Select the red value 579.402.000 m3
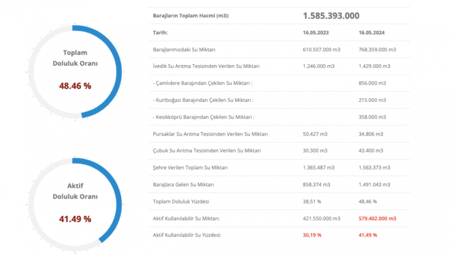 click(x=377, y=218)
